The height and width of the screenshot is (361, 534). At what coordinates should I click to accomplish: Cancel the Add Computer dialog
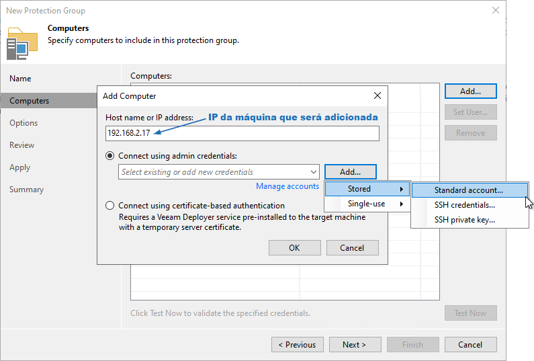pos(353,248)
